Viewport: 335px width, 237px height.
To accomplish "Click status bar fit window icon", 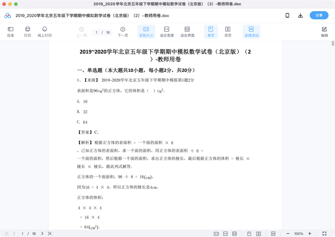I will click(234, 234).
